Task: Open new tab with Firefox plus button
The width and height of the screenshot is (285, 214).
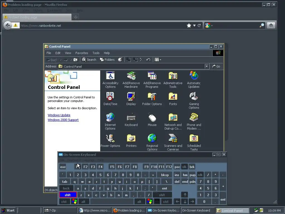Action: pos(76,17)
